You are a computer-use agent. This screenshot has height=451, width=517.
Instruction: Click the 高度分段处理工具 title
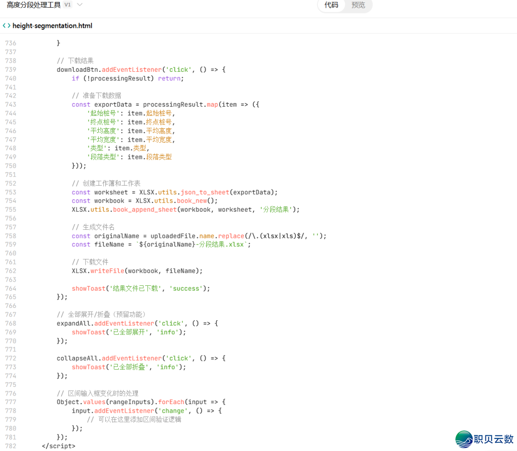(34, 5)
